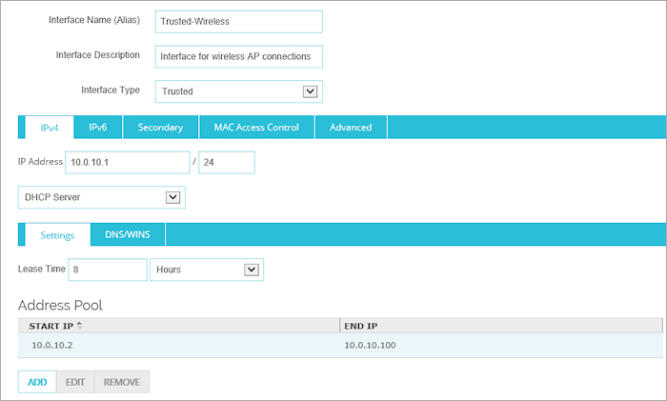Open the Hours unit dropdown
667x401 pixels.
[207, 270]
